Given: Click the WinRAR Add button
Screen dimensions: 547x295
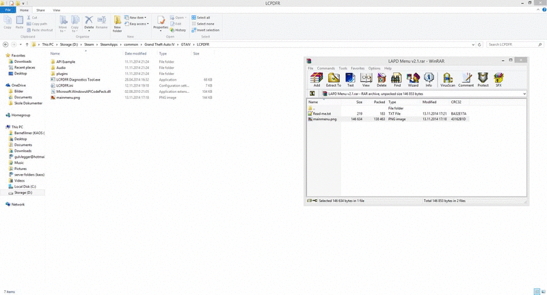Looking at the screenshot, I should 317,79.
